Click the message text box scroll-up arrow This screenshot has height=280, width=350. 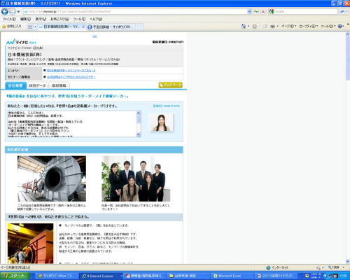(139, 113)
